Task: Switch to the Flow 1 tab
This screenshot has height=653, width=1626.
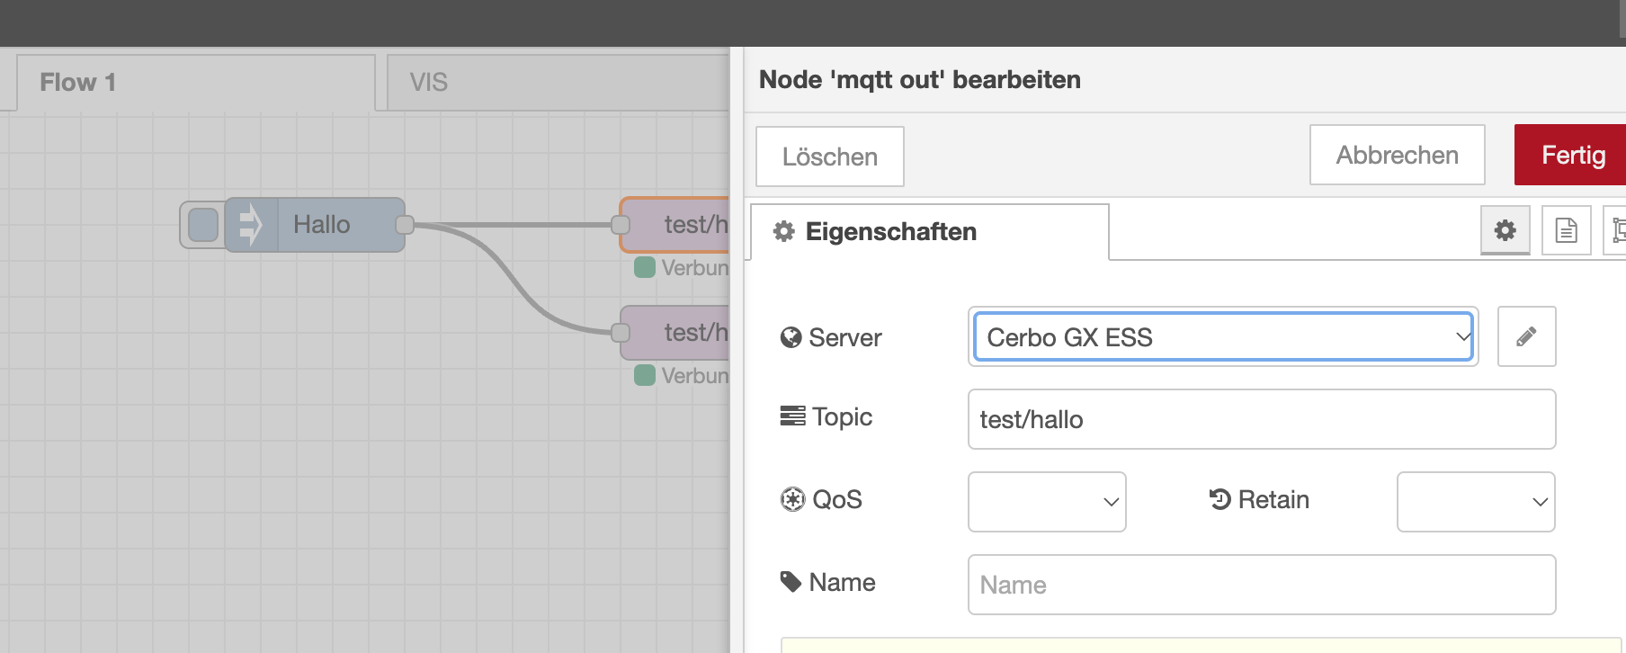Action: (196, 83)
